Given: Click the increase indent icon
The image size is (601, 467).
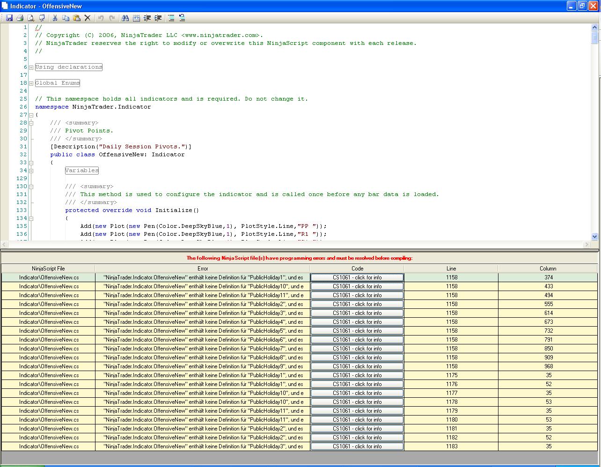Looking at the screenshot, I should click(158, 18).
